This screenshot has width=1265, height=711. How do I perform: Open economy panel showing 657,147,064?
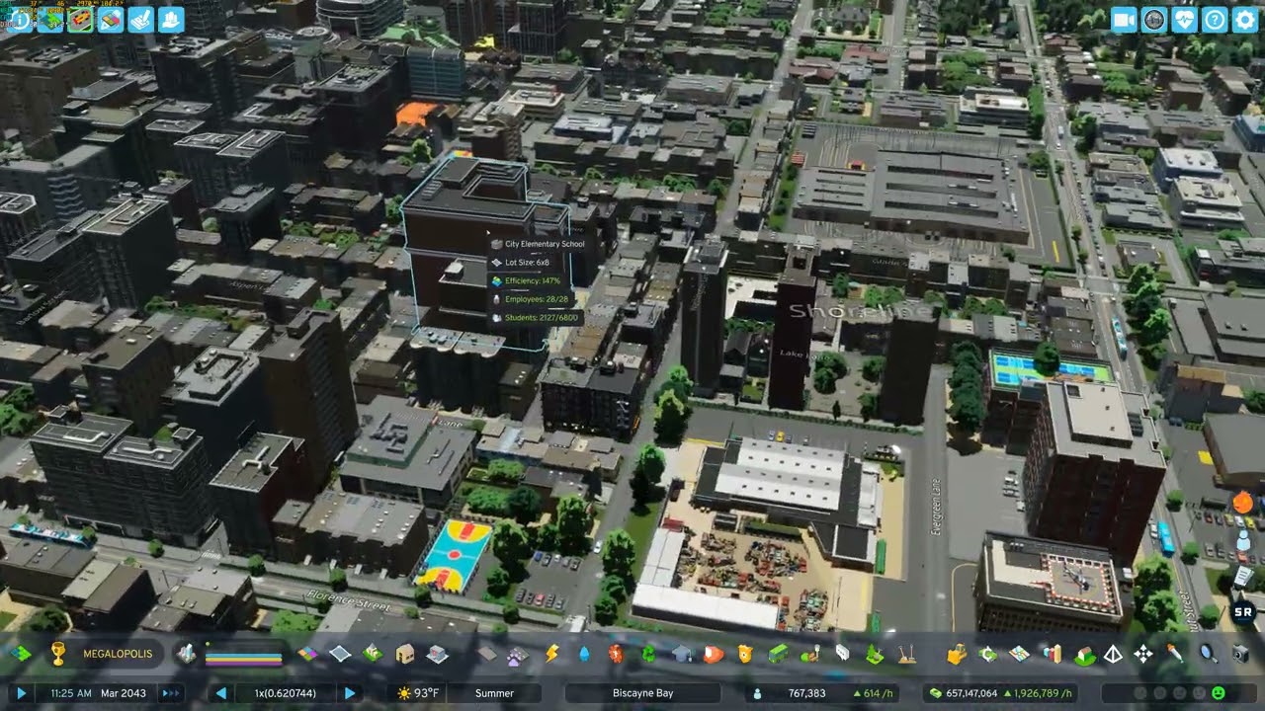1001,693
